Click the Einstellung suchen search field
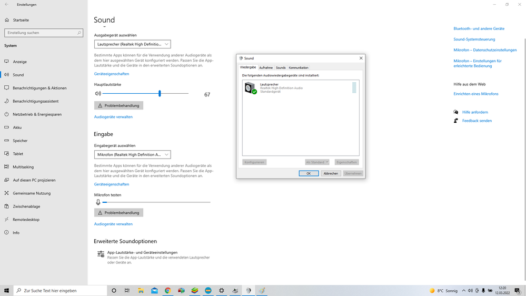 pos(43,33)
